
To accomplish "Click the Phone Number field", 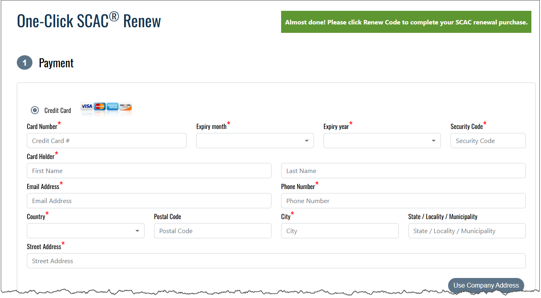I will (x=403, y=201).
